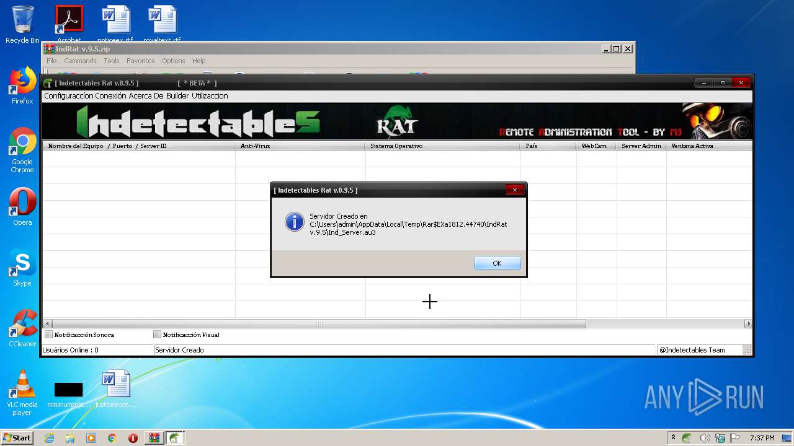
Task: Select the Skype desktop shortcut
Action: pyautogui.click(x=22, y=268)
